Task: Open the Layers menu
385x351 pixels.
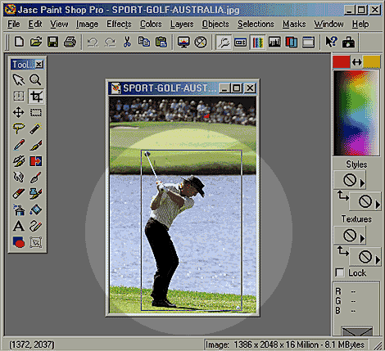Action: [x=182, y=24]
